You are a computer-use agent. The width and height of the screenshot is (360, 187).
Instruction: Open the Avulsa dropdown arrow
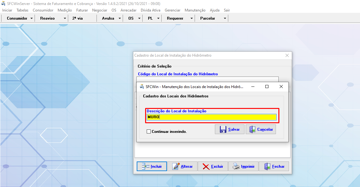pyautogui.click(x=120, y=18)
